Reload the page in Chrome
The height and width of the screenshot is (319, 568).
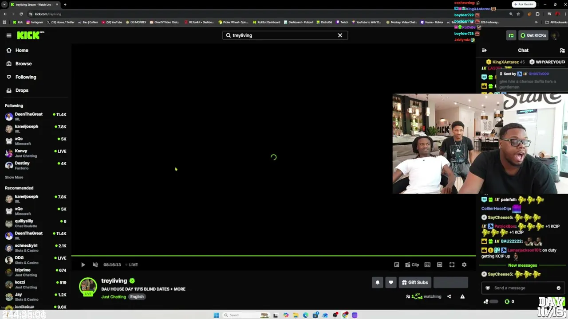coord(21,14)
